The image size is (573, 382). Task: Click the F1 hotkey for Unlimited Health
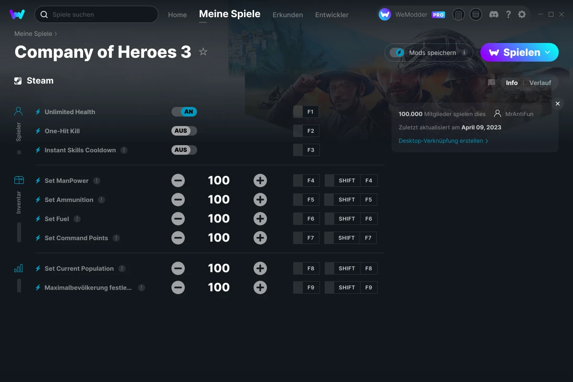coord(310,112)
